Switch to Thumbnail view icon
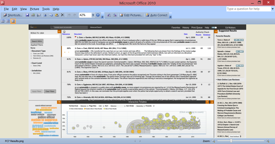 click(x=3, y=21)
